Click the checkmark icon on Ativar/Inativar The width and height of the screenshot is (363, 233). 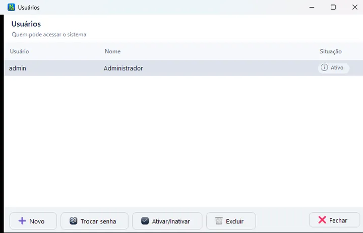(x=145, y=221)
